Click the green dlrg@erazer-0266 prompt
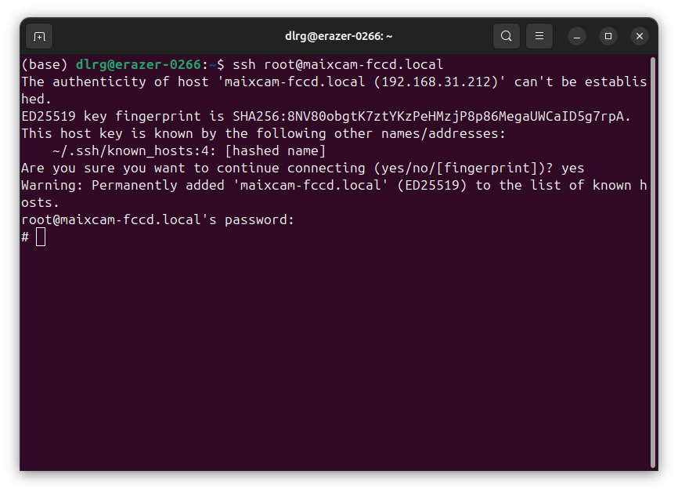Screen dimensions: 678x493 [138, 64]
